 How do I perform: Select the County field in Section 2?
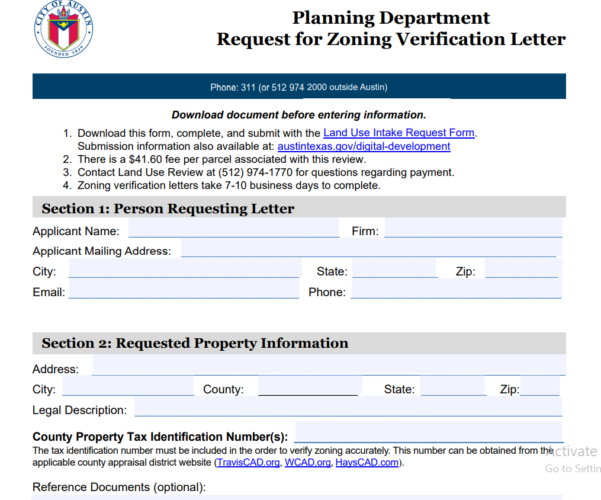click(x=308, y=389)
